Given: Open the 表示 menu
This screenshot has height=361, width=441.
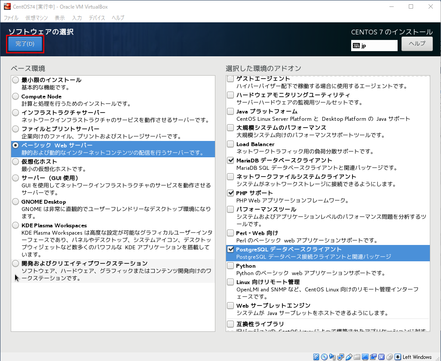Looking at the screenshot, I should (60, 18).
